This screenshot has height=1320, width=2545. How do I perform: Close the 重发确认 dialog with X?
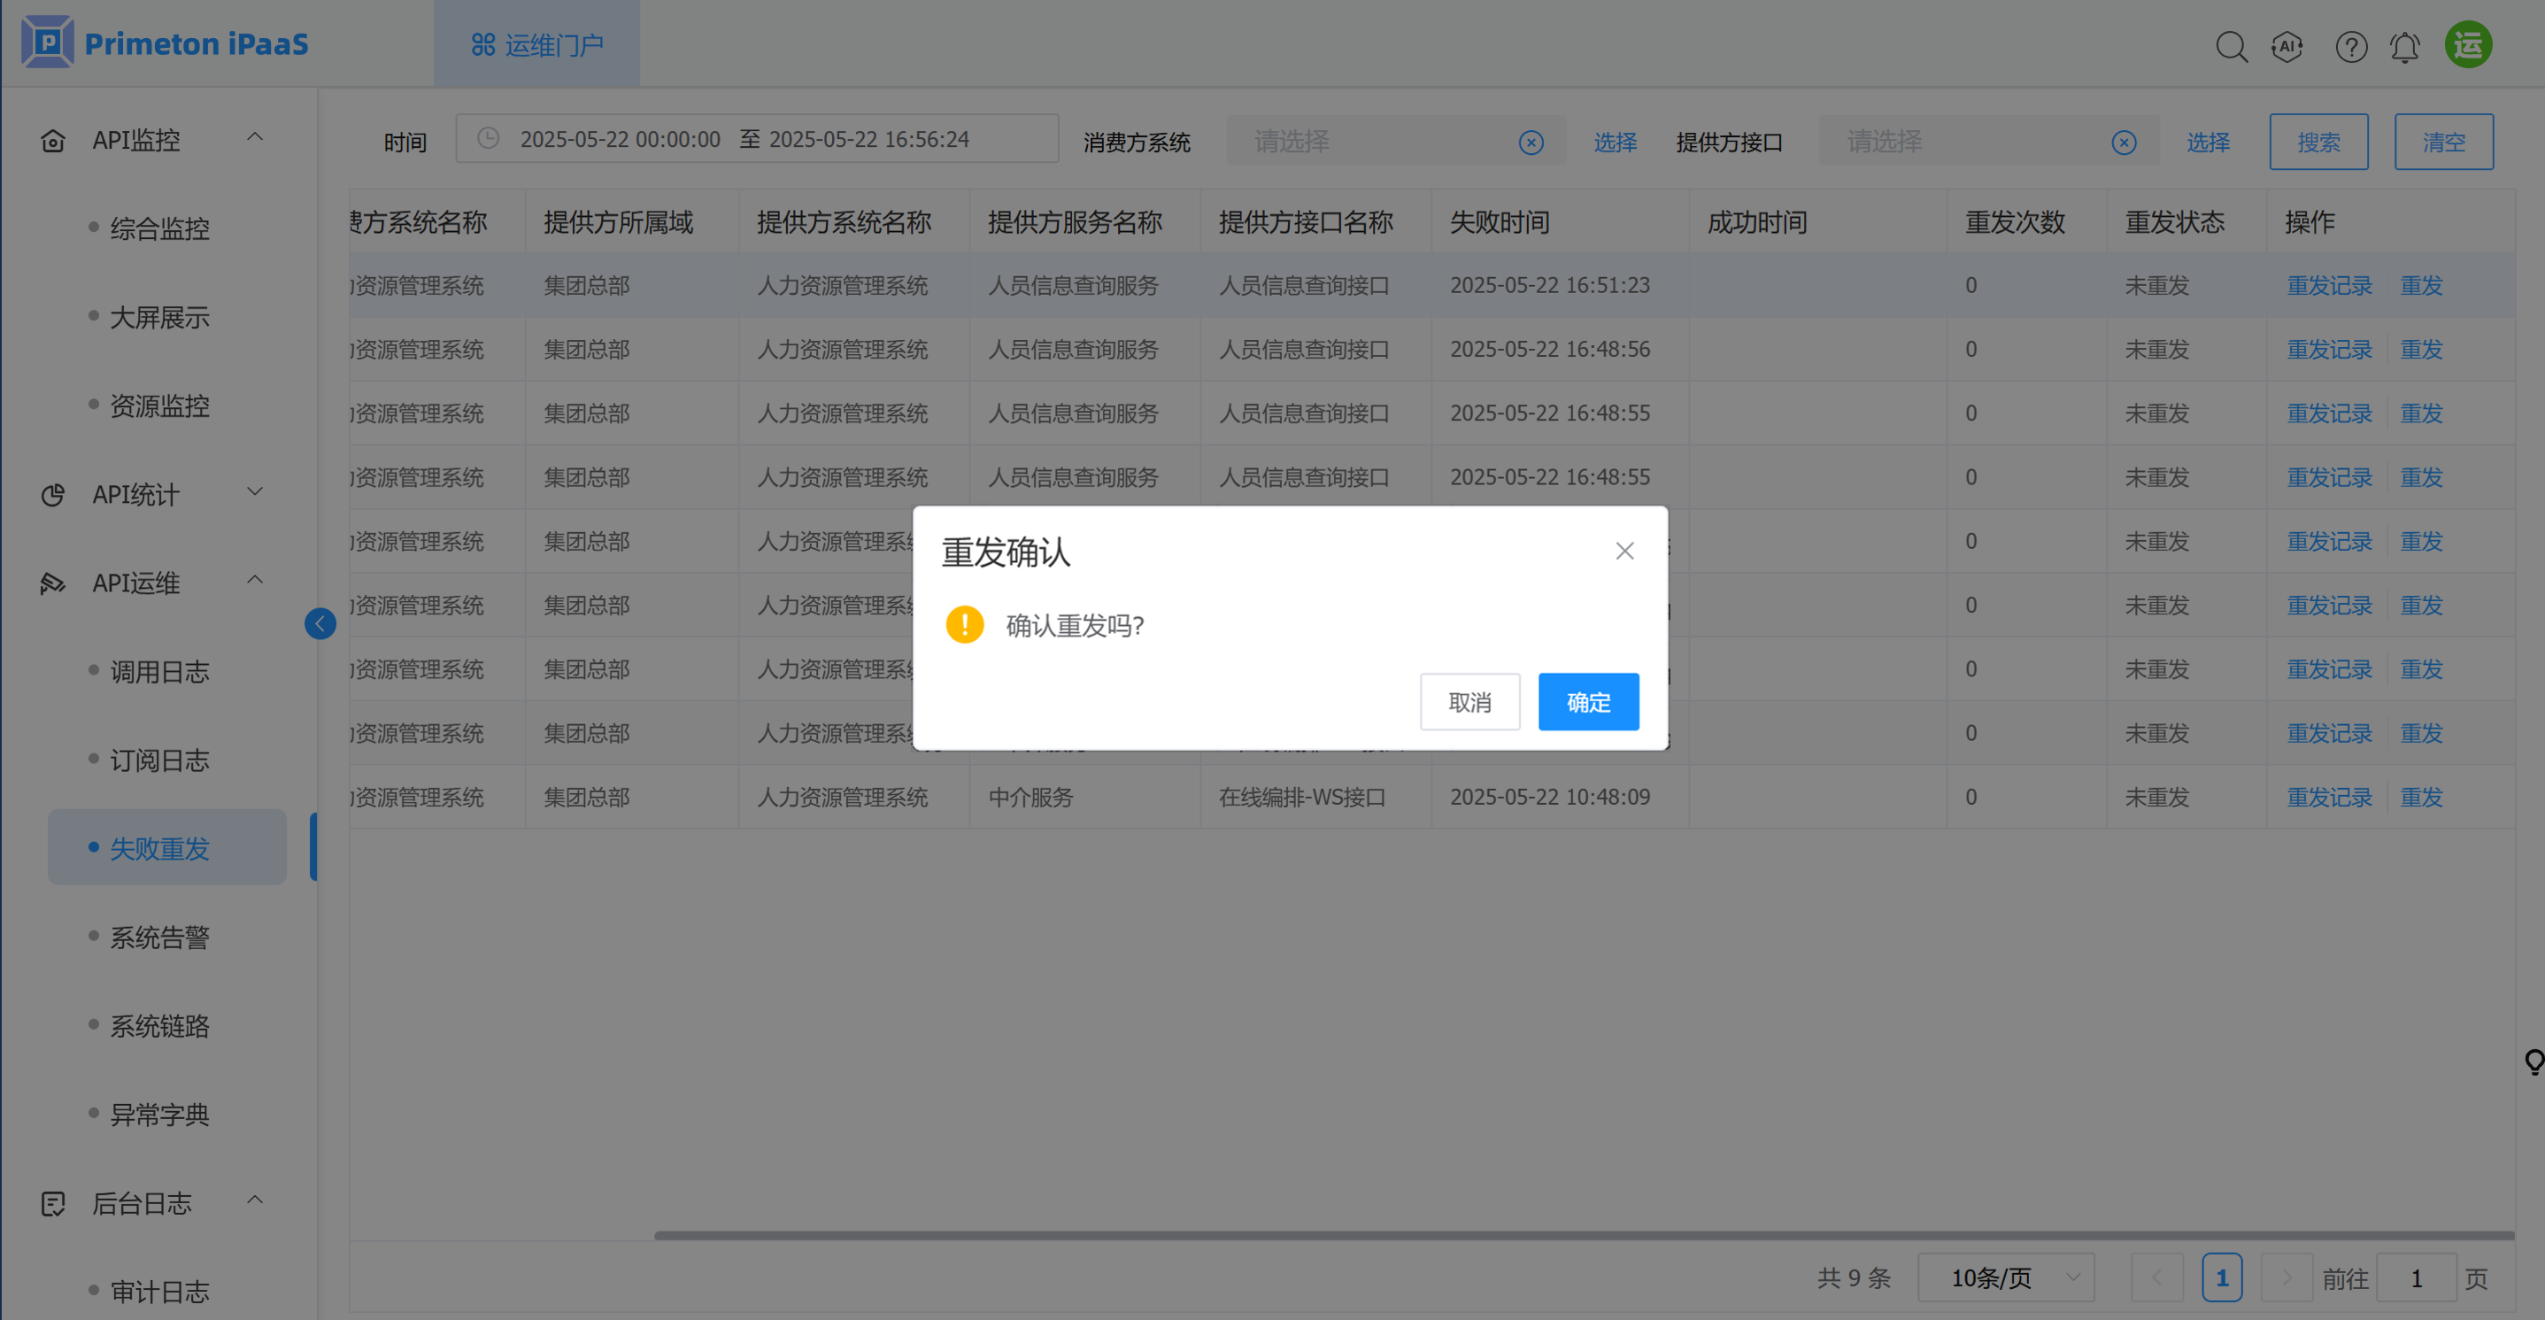(x=1624, y=552)
